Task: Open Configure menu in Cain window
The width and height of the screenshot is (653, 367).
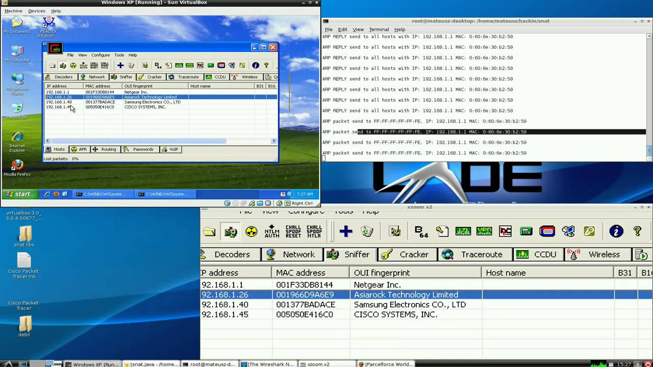Action: (101, 55)
